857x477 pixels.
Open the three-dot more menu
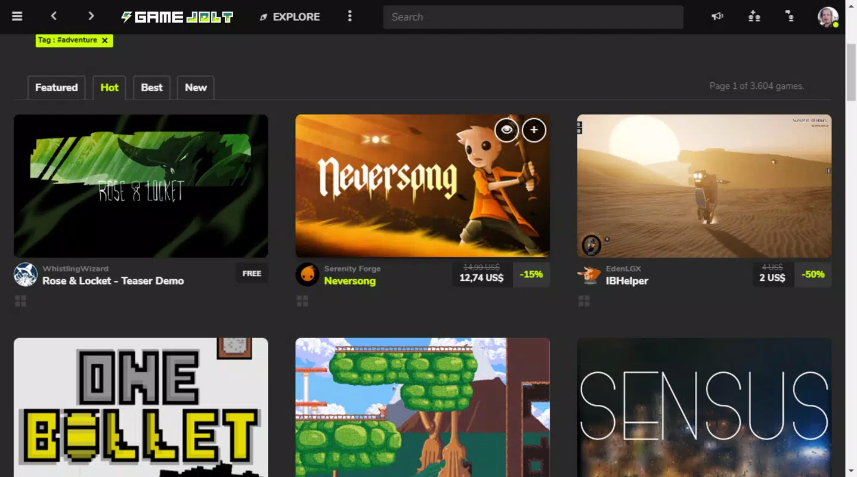350,17
